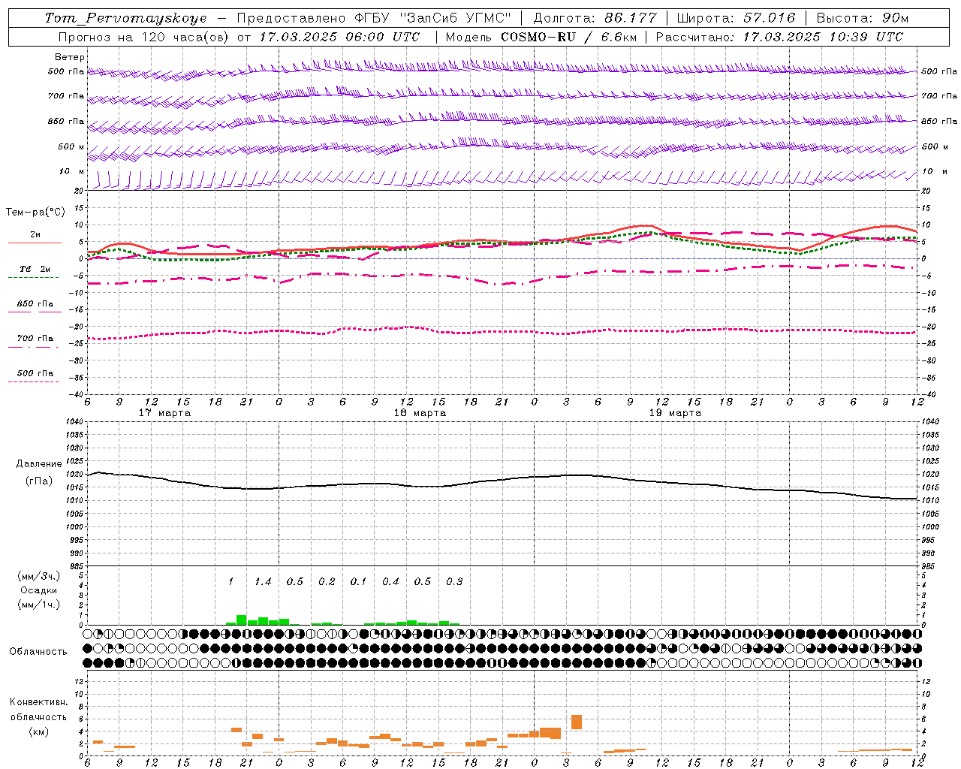The width and height of the screenshot is (961, 769).
Task: Click "(км)" unit under convective cloud label
Action: 38,731
